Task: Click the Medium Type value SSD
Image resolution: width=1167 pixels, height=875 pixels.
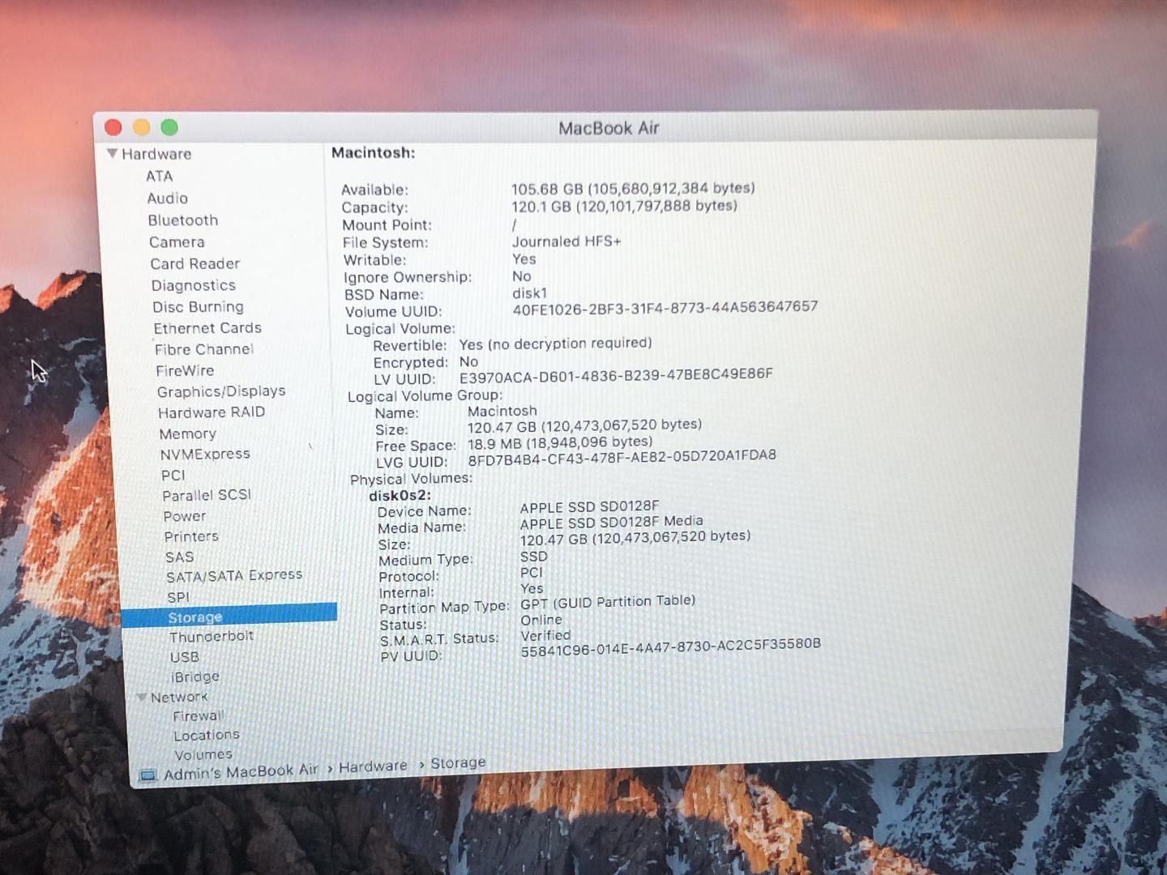Action: coord(533,557)
